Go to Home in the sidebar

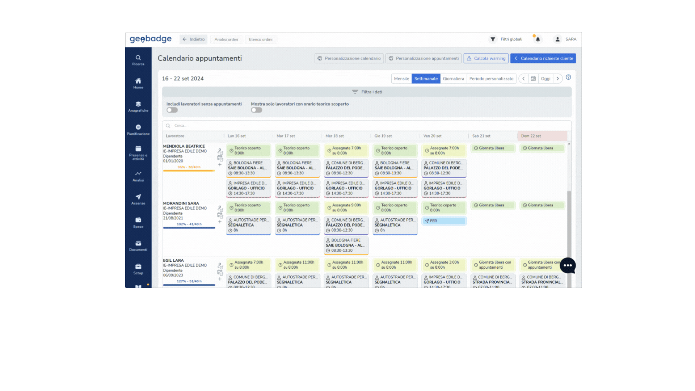138,83
